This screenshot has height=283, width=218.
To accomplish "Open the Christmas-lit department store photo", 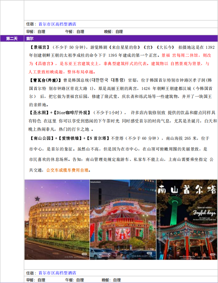I will coord(123,220).
